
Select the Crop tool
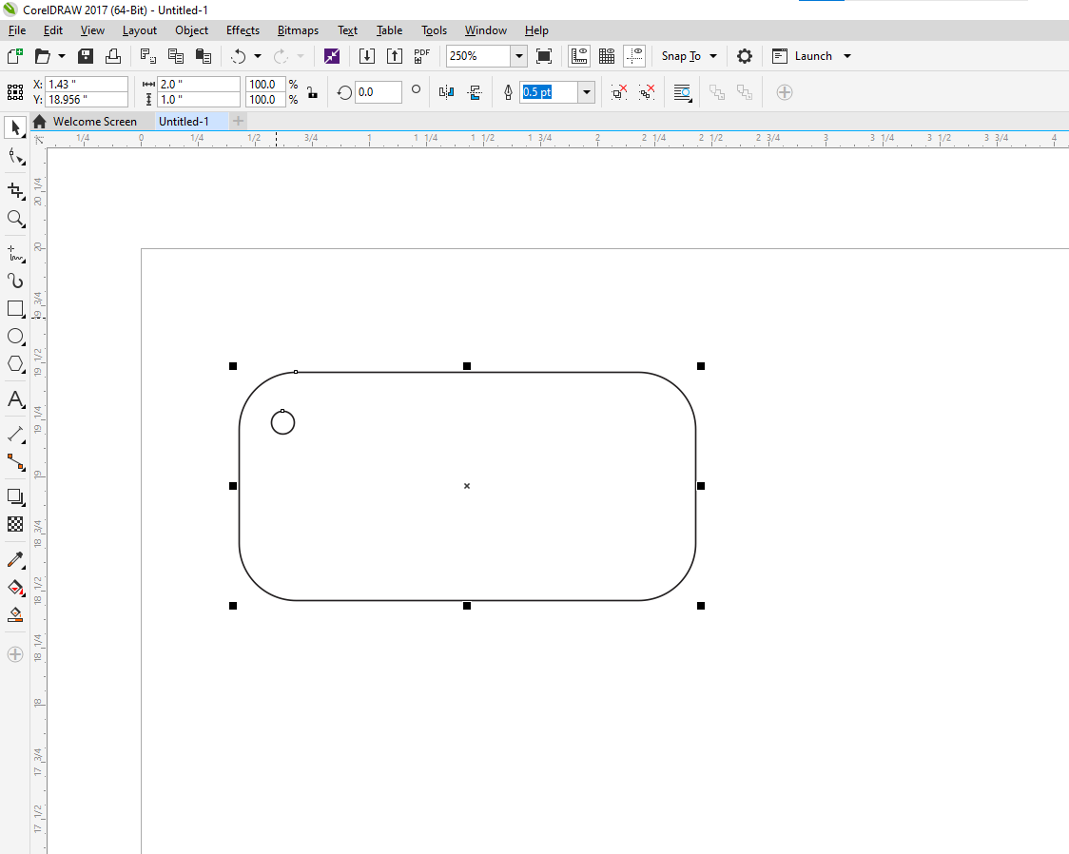click(15, 190)
